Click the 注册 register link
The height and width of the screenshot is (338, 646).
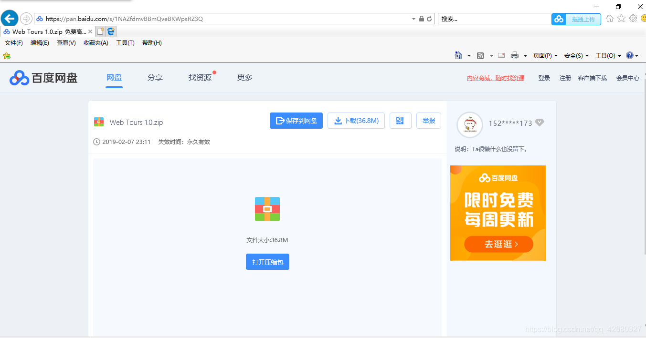pos(565,78)
